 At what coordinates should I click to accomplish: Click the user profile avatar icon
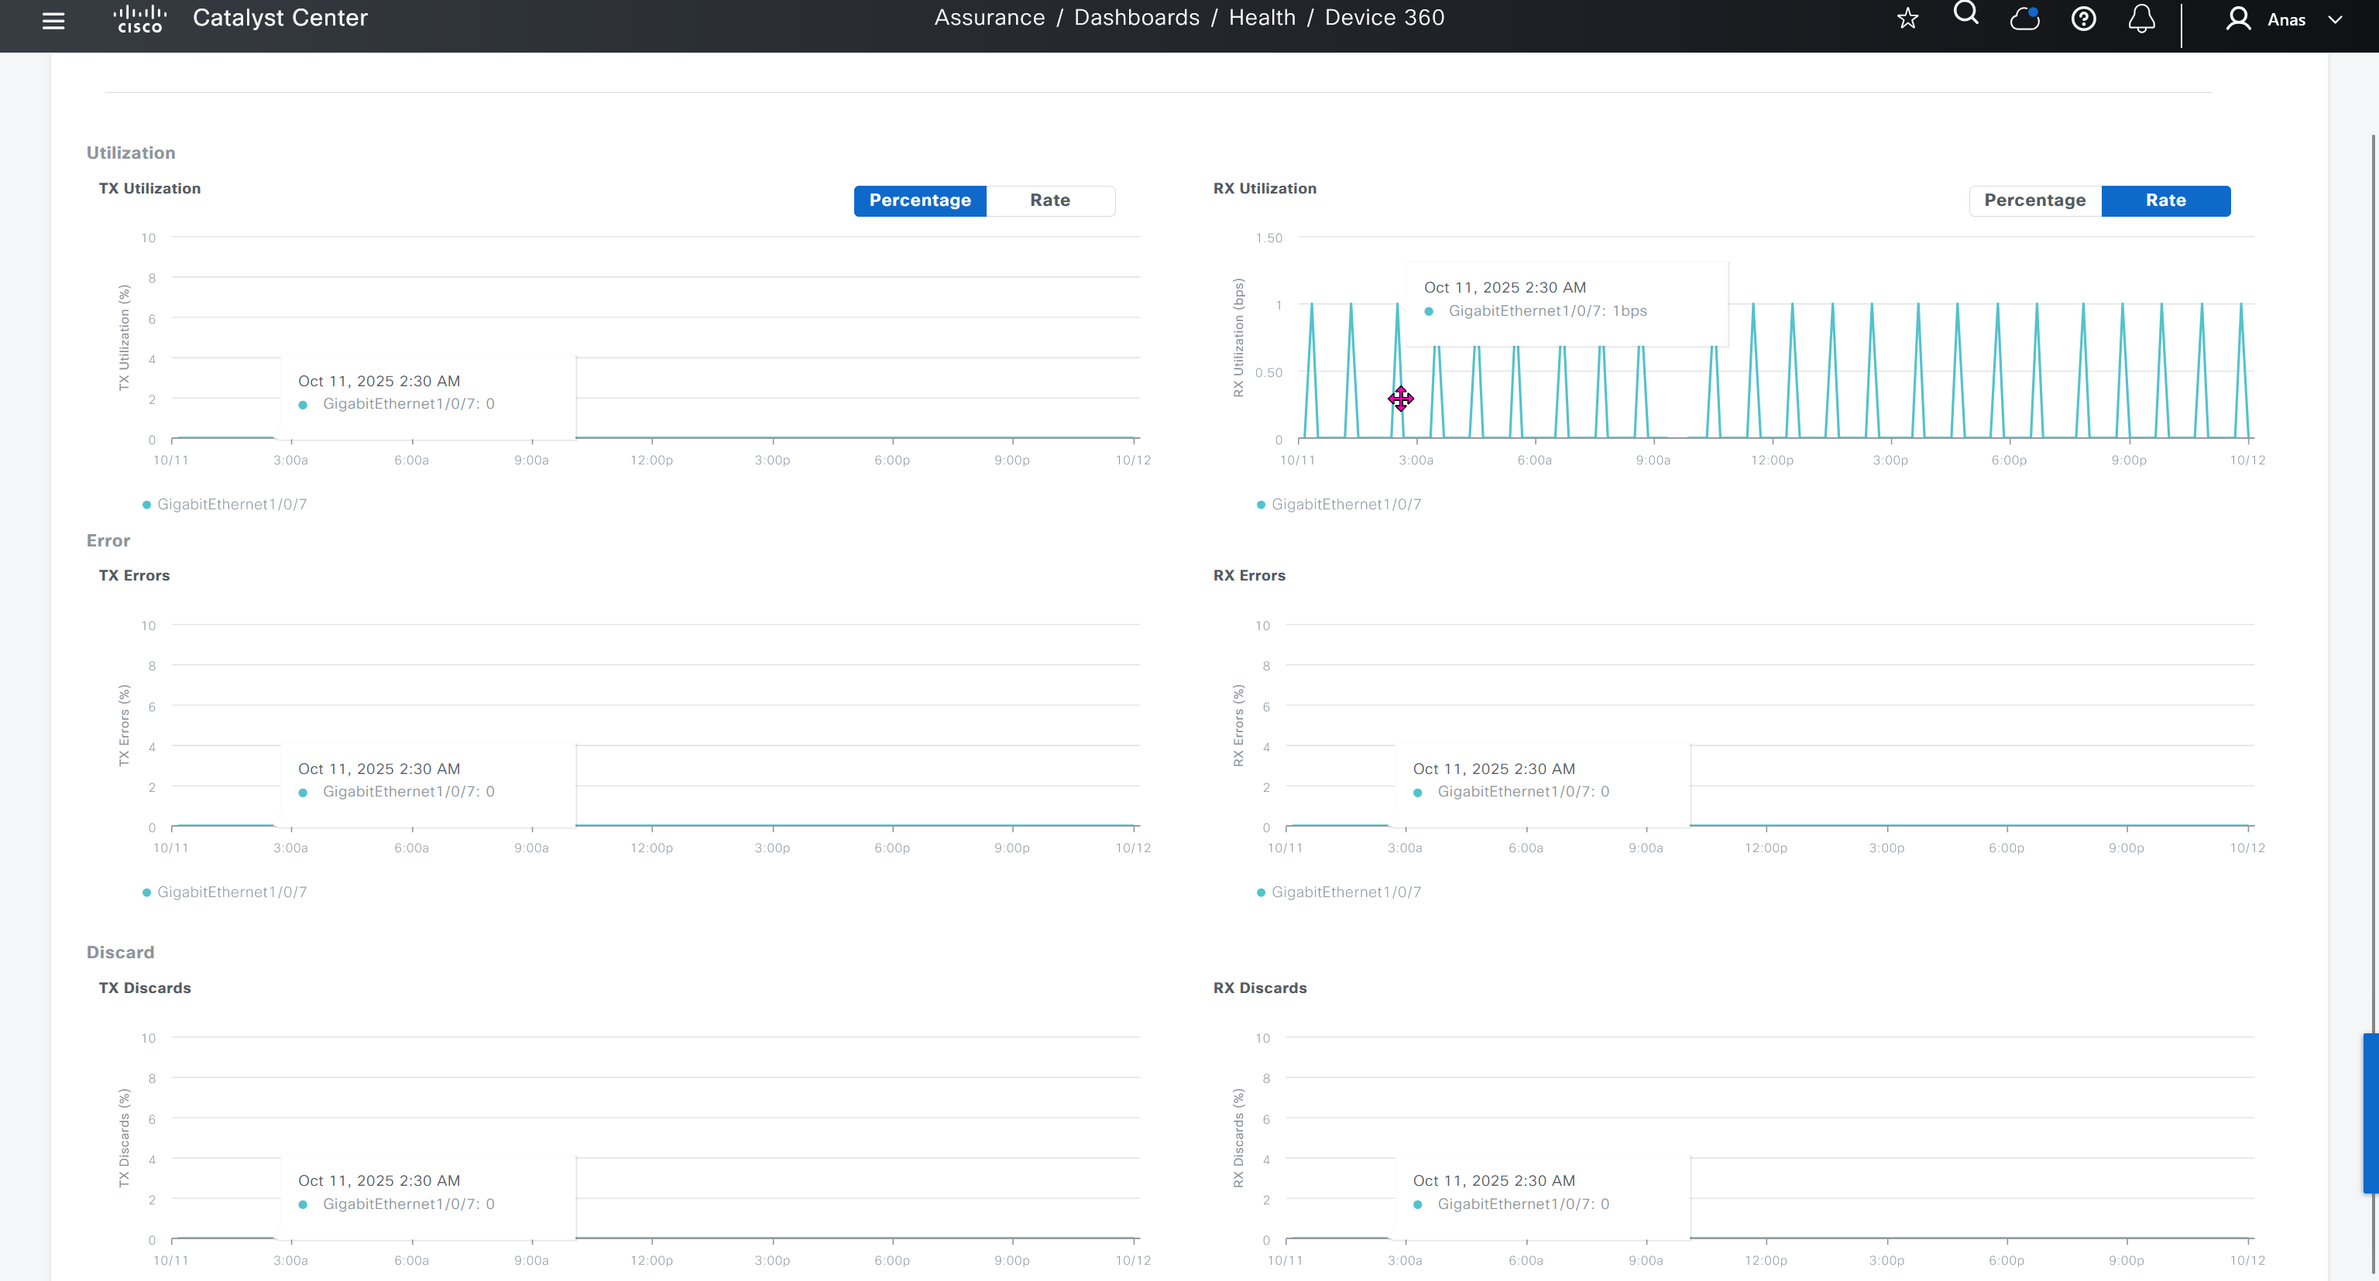[2238, 19]
